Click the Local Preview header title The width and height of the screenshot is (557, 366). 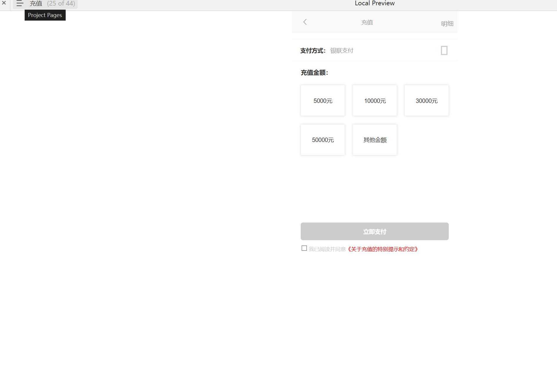375,3
